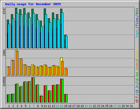Select day 3 on the x-axis
This screenshot has height=109, width=140.
tap(17, 106)
